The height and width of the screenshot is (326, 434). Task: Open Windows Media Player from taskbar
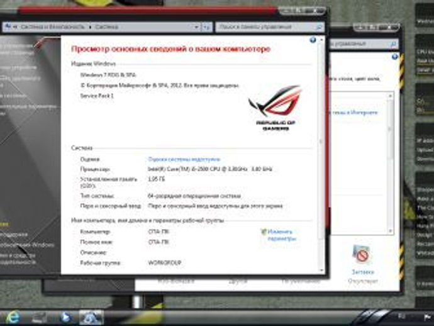(66, 317)
